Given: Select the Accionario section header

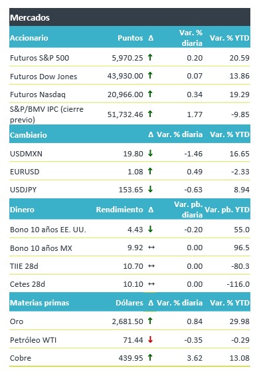Looking at the screenshot, I should 29,38.
